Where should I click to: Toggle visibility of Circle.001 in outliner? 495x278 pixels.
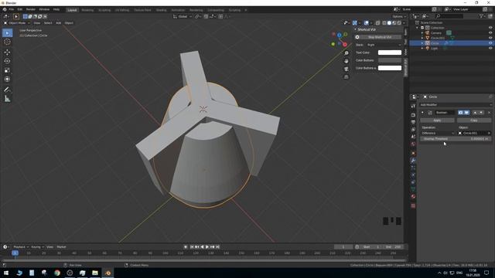[490, 38]
